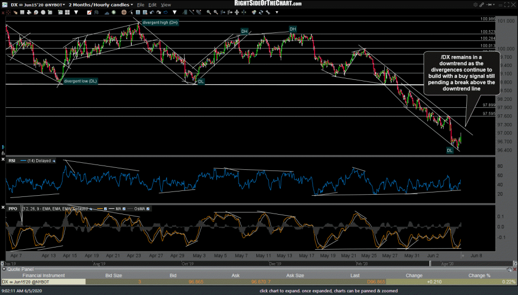Click the RSI indicator label
Image resolution: width=518 pixels, height=295 pixels.
coord(11,160)
